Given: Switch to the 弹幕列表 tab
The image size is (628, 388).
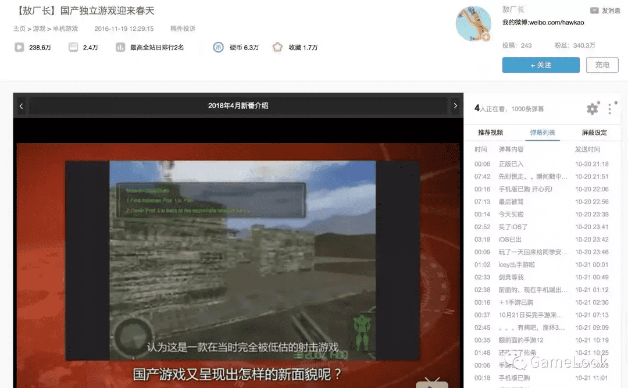Looking at the screenshot, I should 543,133.
